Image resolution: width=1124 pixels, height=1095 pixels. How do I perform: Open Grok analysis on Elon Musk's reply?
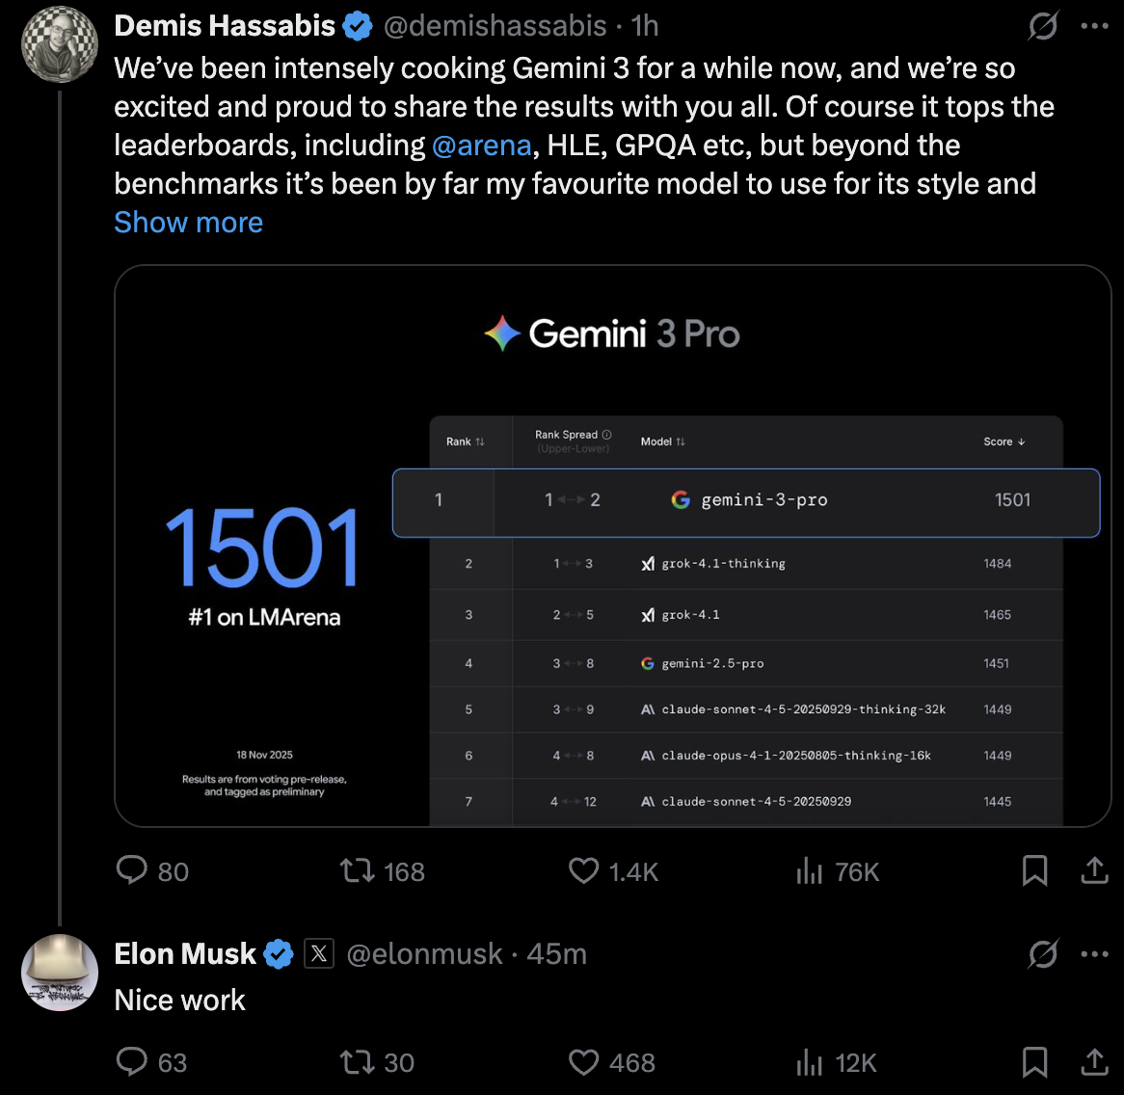(1043, 954)
